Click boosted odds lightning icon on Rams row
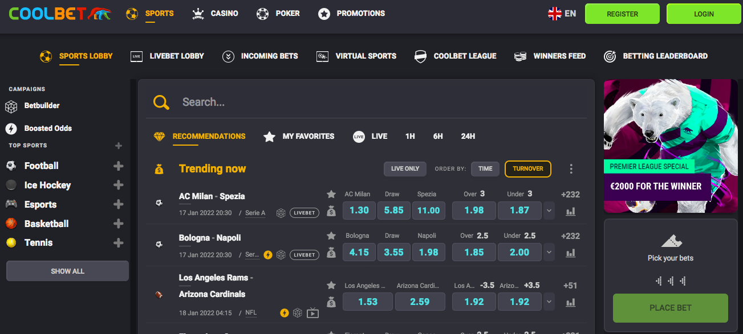This screenshot has width=743, height=334. coord(285,312)
